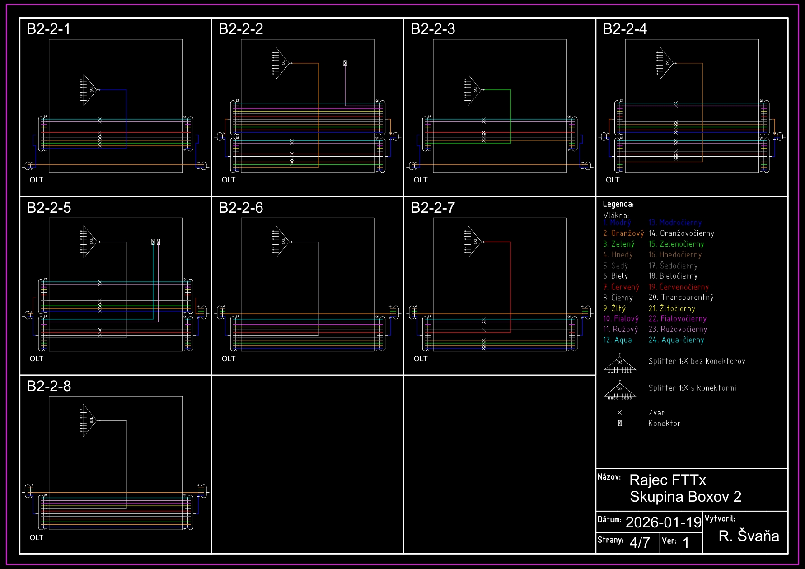The image size is (805, 569).
Task: Click the date value 2026-01-19
Action: [x=663, y=522]
